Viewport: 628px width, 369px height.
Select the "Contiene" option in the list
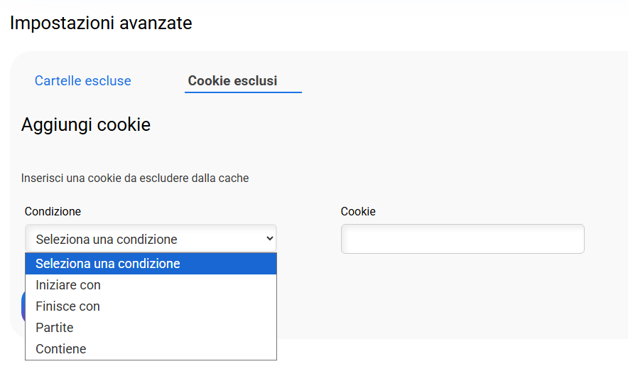(61, 349)
